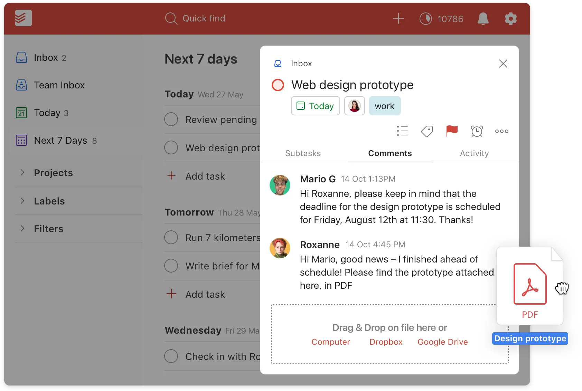Click the subtask list icon
This screenshot has width=582, height=391.
(x=402, y=131)
